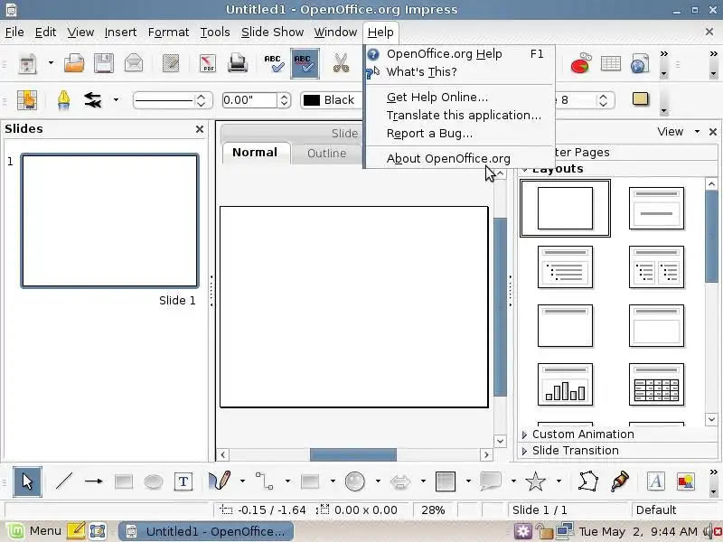Select the Stars shape tool

(x=535, y=481)
